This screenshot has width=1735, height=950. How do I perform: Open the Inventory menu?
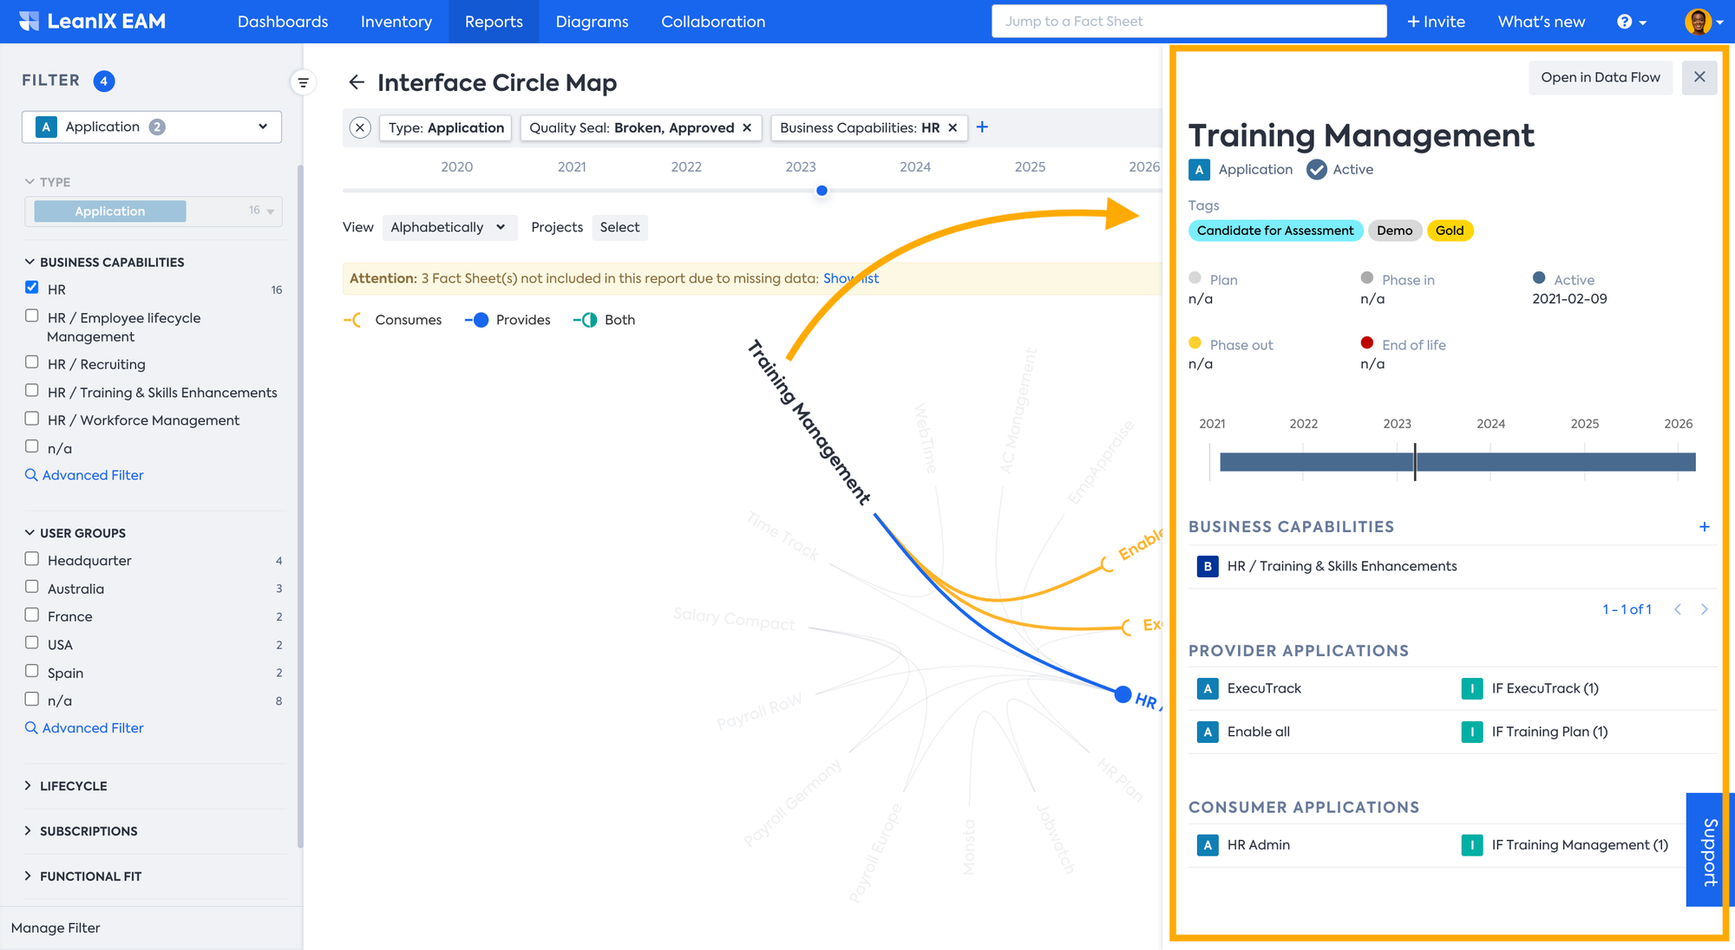point(396,22)
